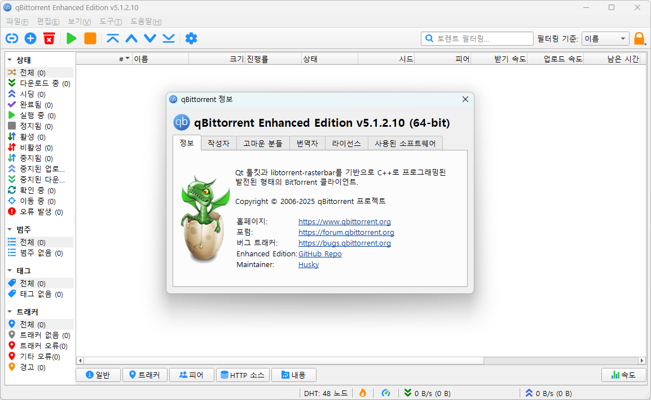
Task: Toggle alternative speed limits gauge icon
Action: [386, 393]
